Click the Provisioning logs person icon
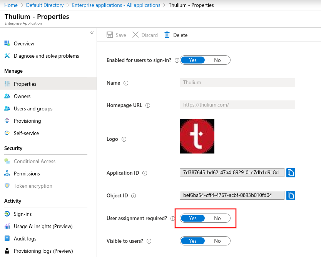The height and width of the screenshot is (257, 321). click(x=7, y=251)
